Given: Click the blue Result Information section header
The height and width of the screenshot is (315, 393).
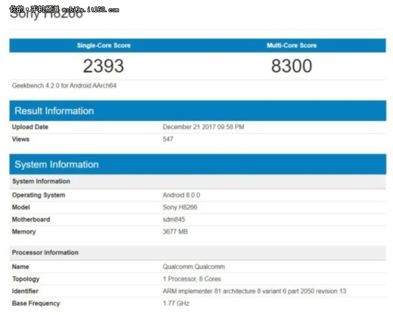Looking at the screenshot, I should pos(54,111).
